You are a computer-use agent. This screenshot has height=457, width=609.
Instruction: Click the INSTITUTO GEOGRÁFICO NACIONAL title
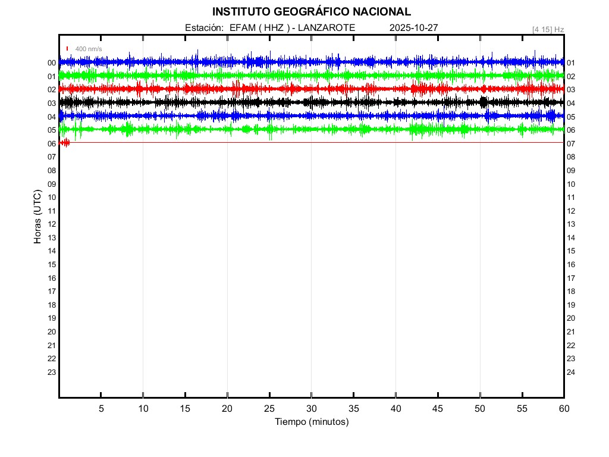(311, 12)
